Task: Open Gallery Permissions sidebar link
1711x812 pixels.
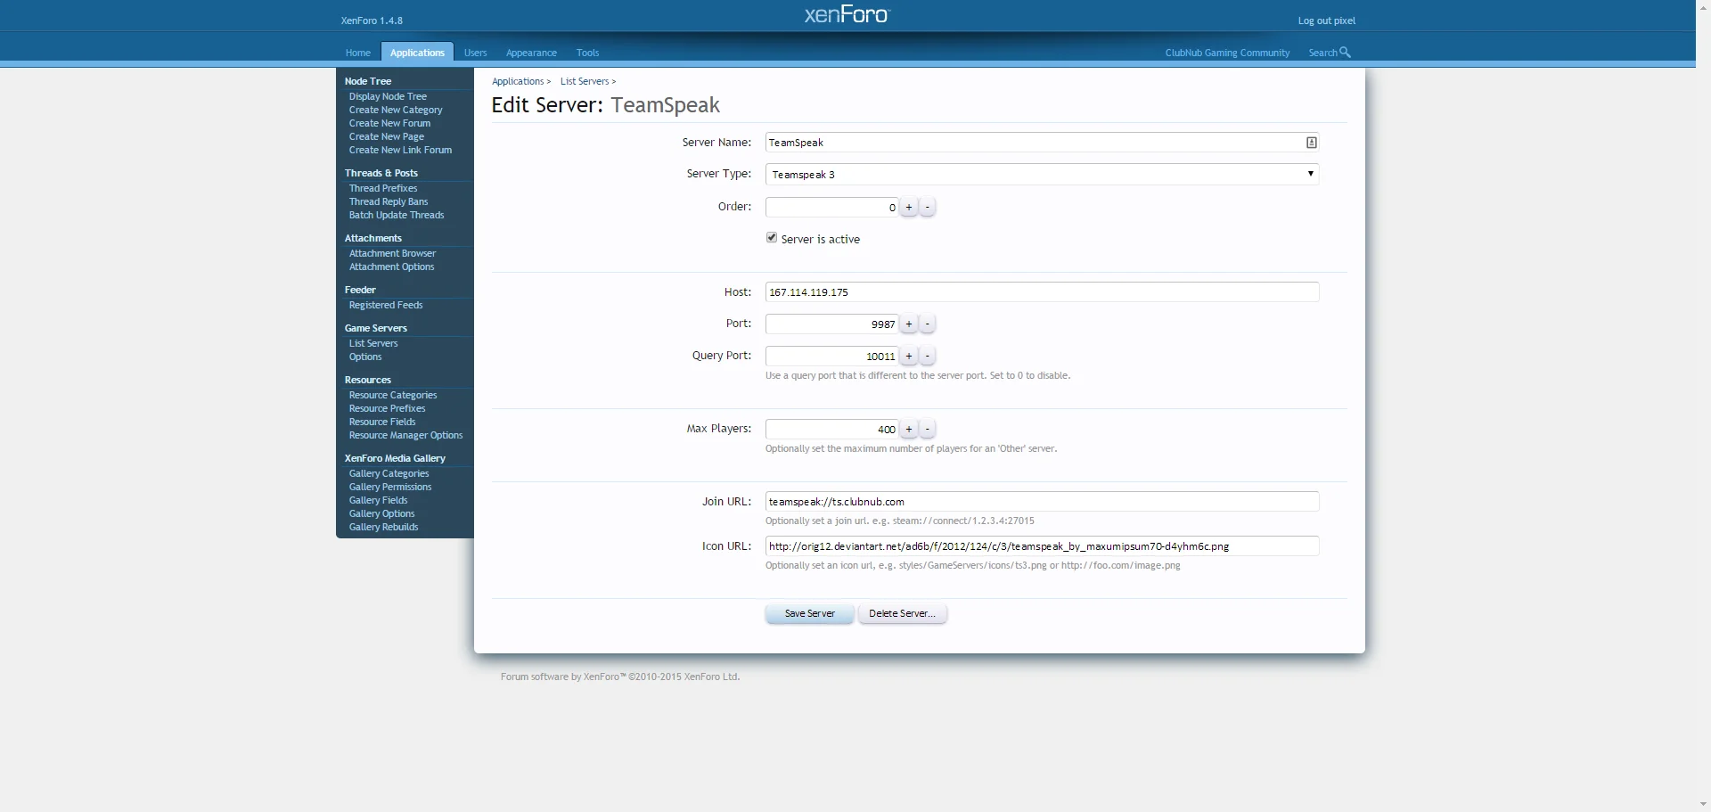Action: tap(390, 487)
